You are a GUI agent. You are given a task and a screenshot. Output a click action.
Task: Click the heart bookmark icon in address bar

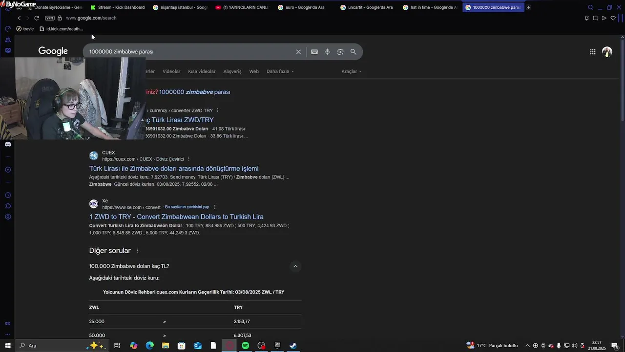613,18
